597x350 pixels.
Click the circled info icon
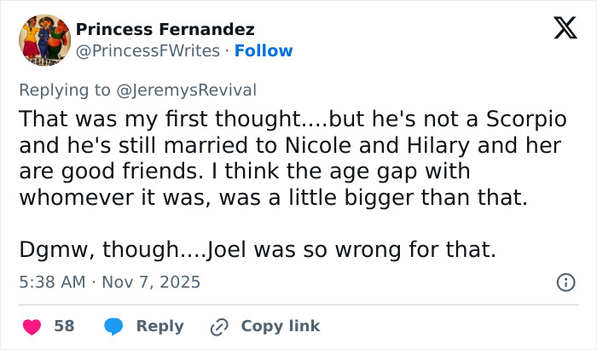click(565, 281)
